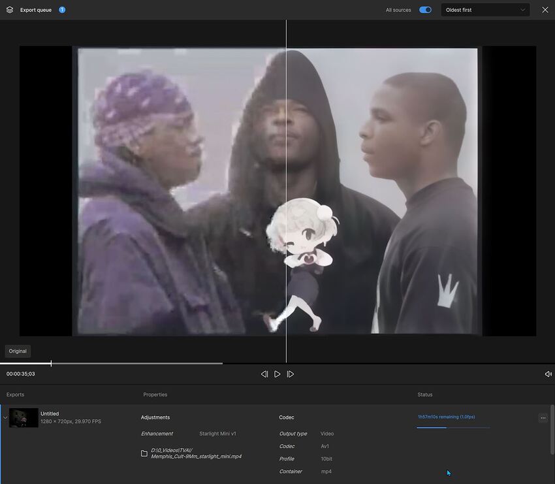
Task: Open the more options menu for Untitled export
Action: click(543, 418)
